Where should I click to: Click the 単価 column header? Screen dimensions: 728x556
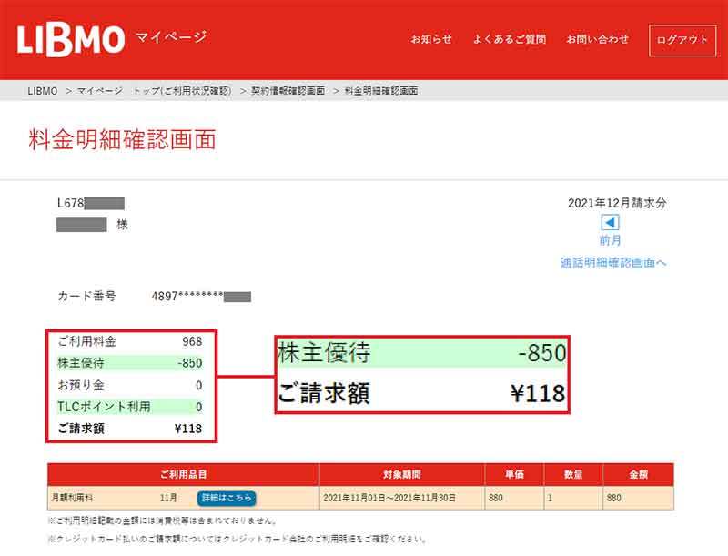(x=514, y=474)
